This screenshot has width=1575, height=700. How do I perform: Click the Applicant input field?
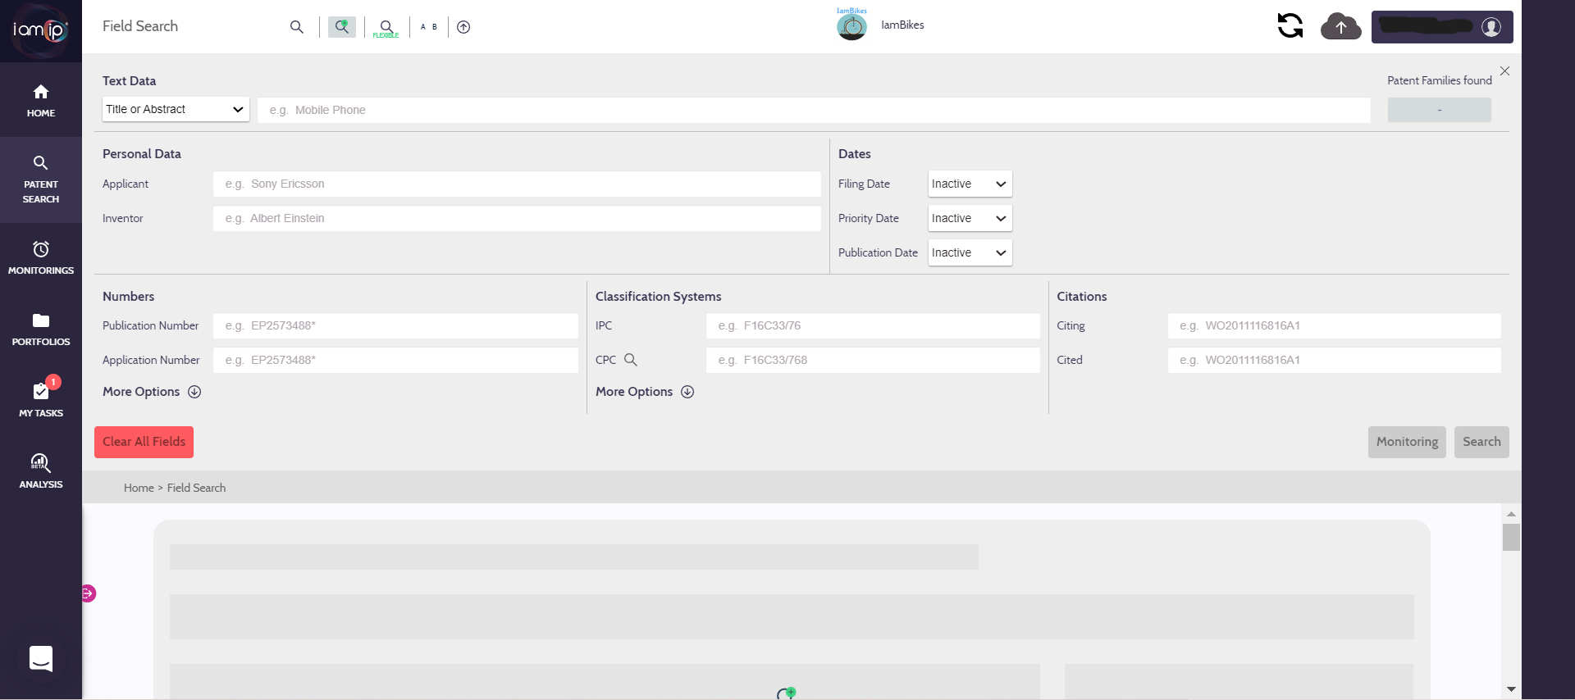pyautogui.click(x=517, y=184)
